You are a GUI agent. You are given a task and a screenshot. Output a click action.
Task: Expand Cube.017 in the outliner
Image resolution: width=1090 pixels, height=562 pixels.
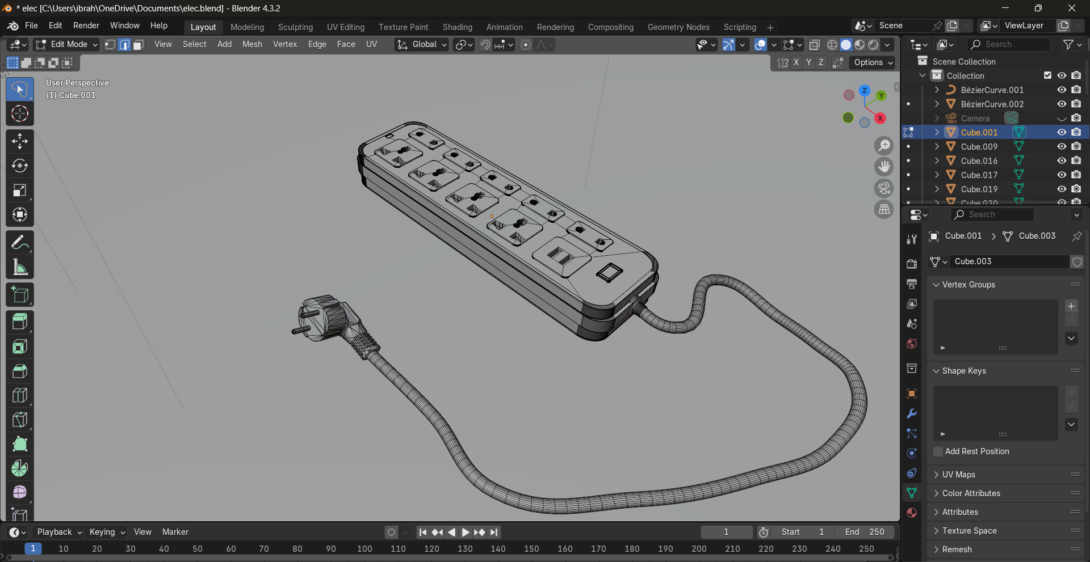coord(937,175)
